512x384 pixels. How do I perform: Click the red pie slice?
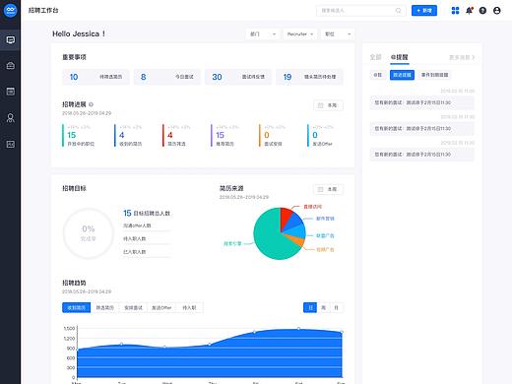[286, 218]
